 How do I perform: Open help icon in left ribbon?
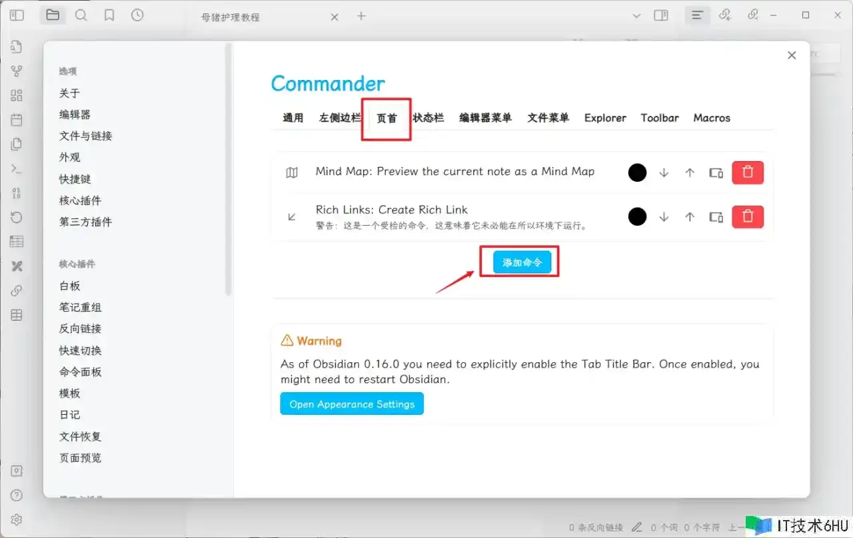[17, 495]
